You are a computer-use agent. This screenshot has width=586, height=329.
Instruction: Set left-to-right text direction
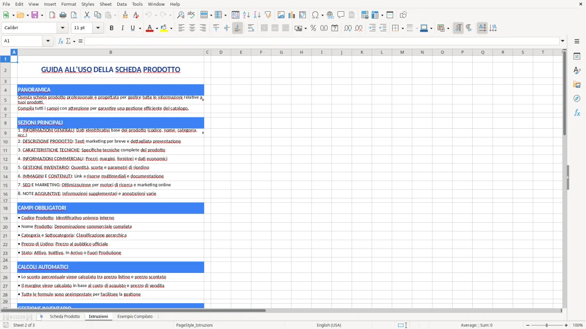458,28
